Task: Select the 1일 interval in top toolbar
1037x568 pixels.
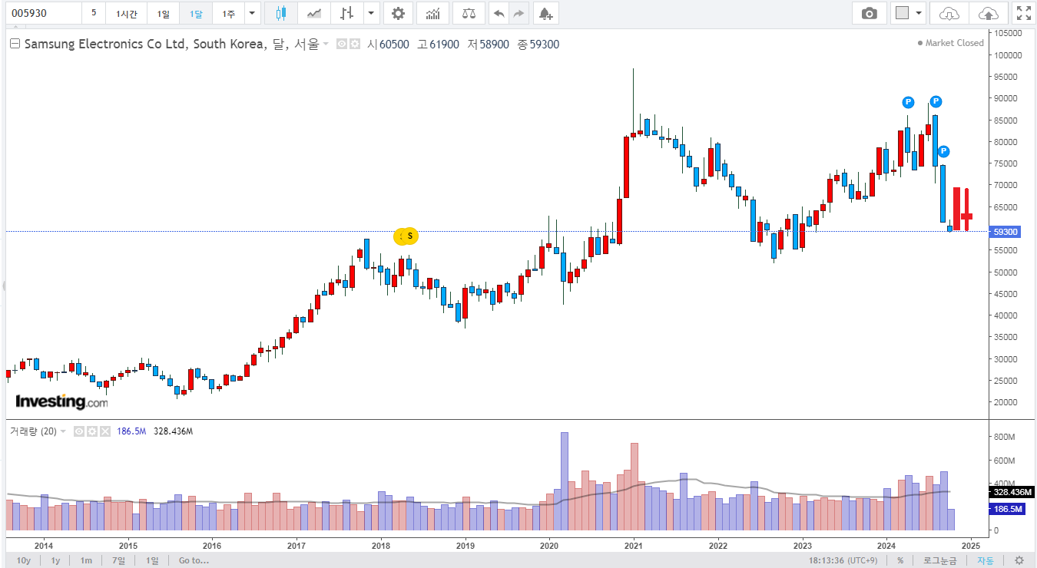Action: point(164,13)
